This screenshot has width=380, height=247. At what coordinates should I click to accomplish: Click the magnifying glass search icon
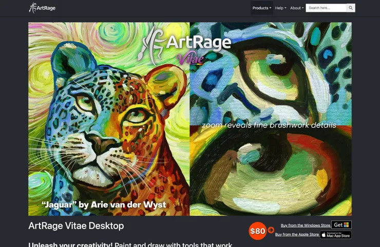(x=351, y=8)
